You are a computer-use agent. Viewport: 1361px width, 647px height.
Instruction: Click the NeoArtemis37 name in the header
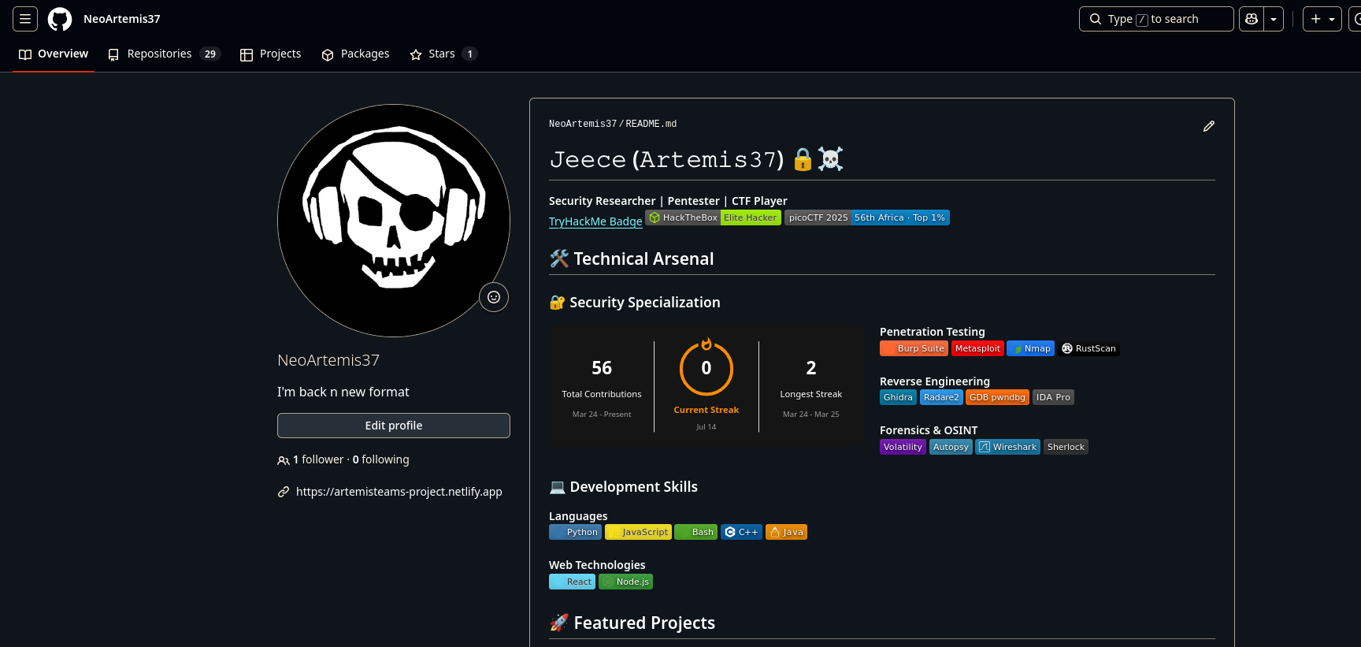click(122, 19)
